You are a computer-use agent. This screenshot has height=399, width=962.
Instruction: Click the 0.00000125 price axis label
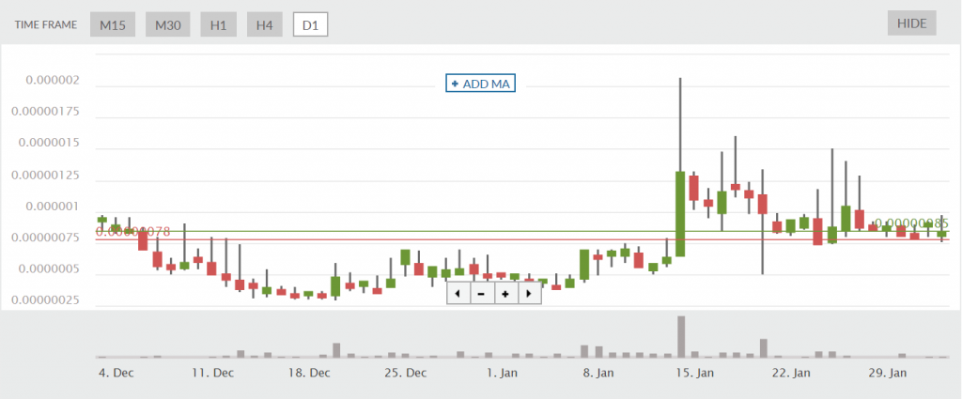coord(47,176)
